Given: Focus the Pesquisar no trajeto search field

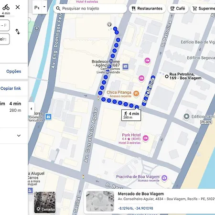Looking at the screenshot, I should 90,9.
